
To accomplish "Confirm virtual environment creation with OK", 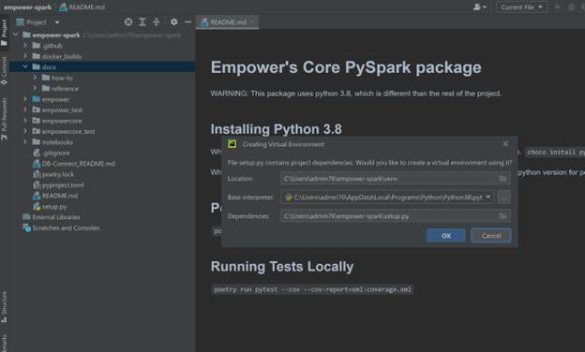I will click(446, 235).
